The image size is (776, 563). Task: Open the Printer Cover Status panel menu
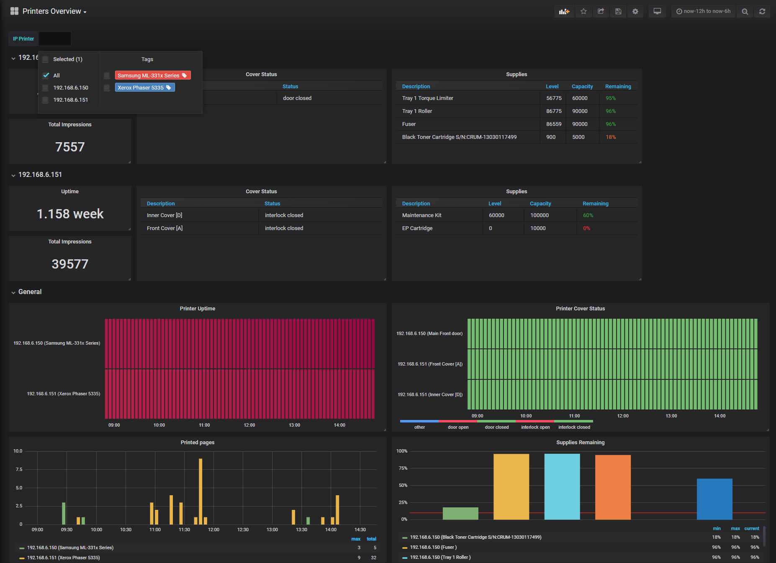tap(580, 309)
